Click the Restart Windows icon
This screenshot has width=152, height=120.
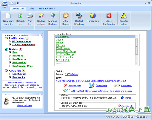click(x=79, y=15)
